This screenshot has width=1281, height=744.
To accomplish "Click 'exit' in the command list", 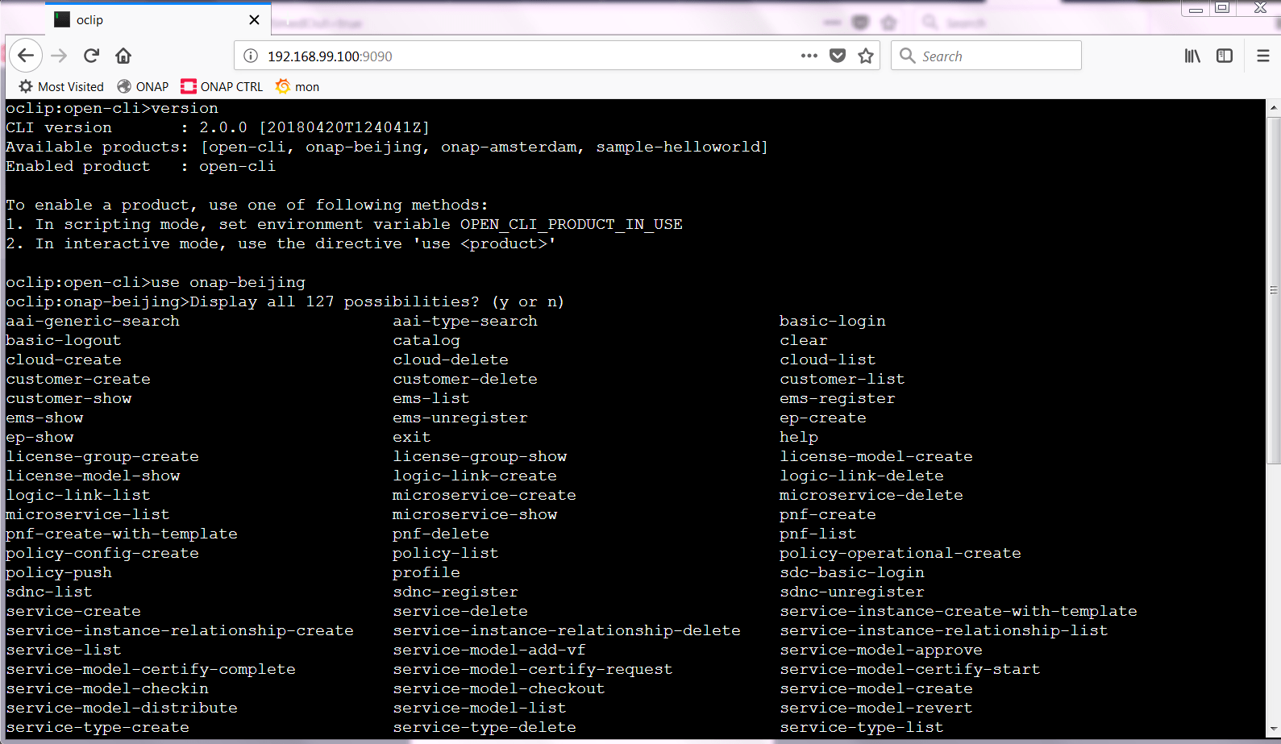I will tap(412, 437).
